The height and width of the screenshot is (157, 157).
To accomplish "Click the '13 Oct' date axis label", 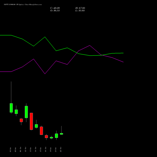I will click(30, 149).
